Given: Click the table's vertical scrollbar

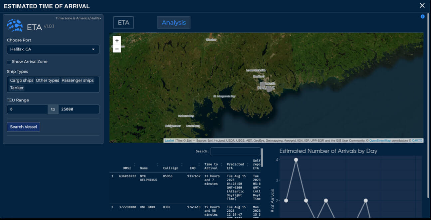Looking at the screenshot, I should (262, 158).
